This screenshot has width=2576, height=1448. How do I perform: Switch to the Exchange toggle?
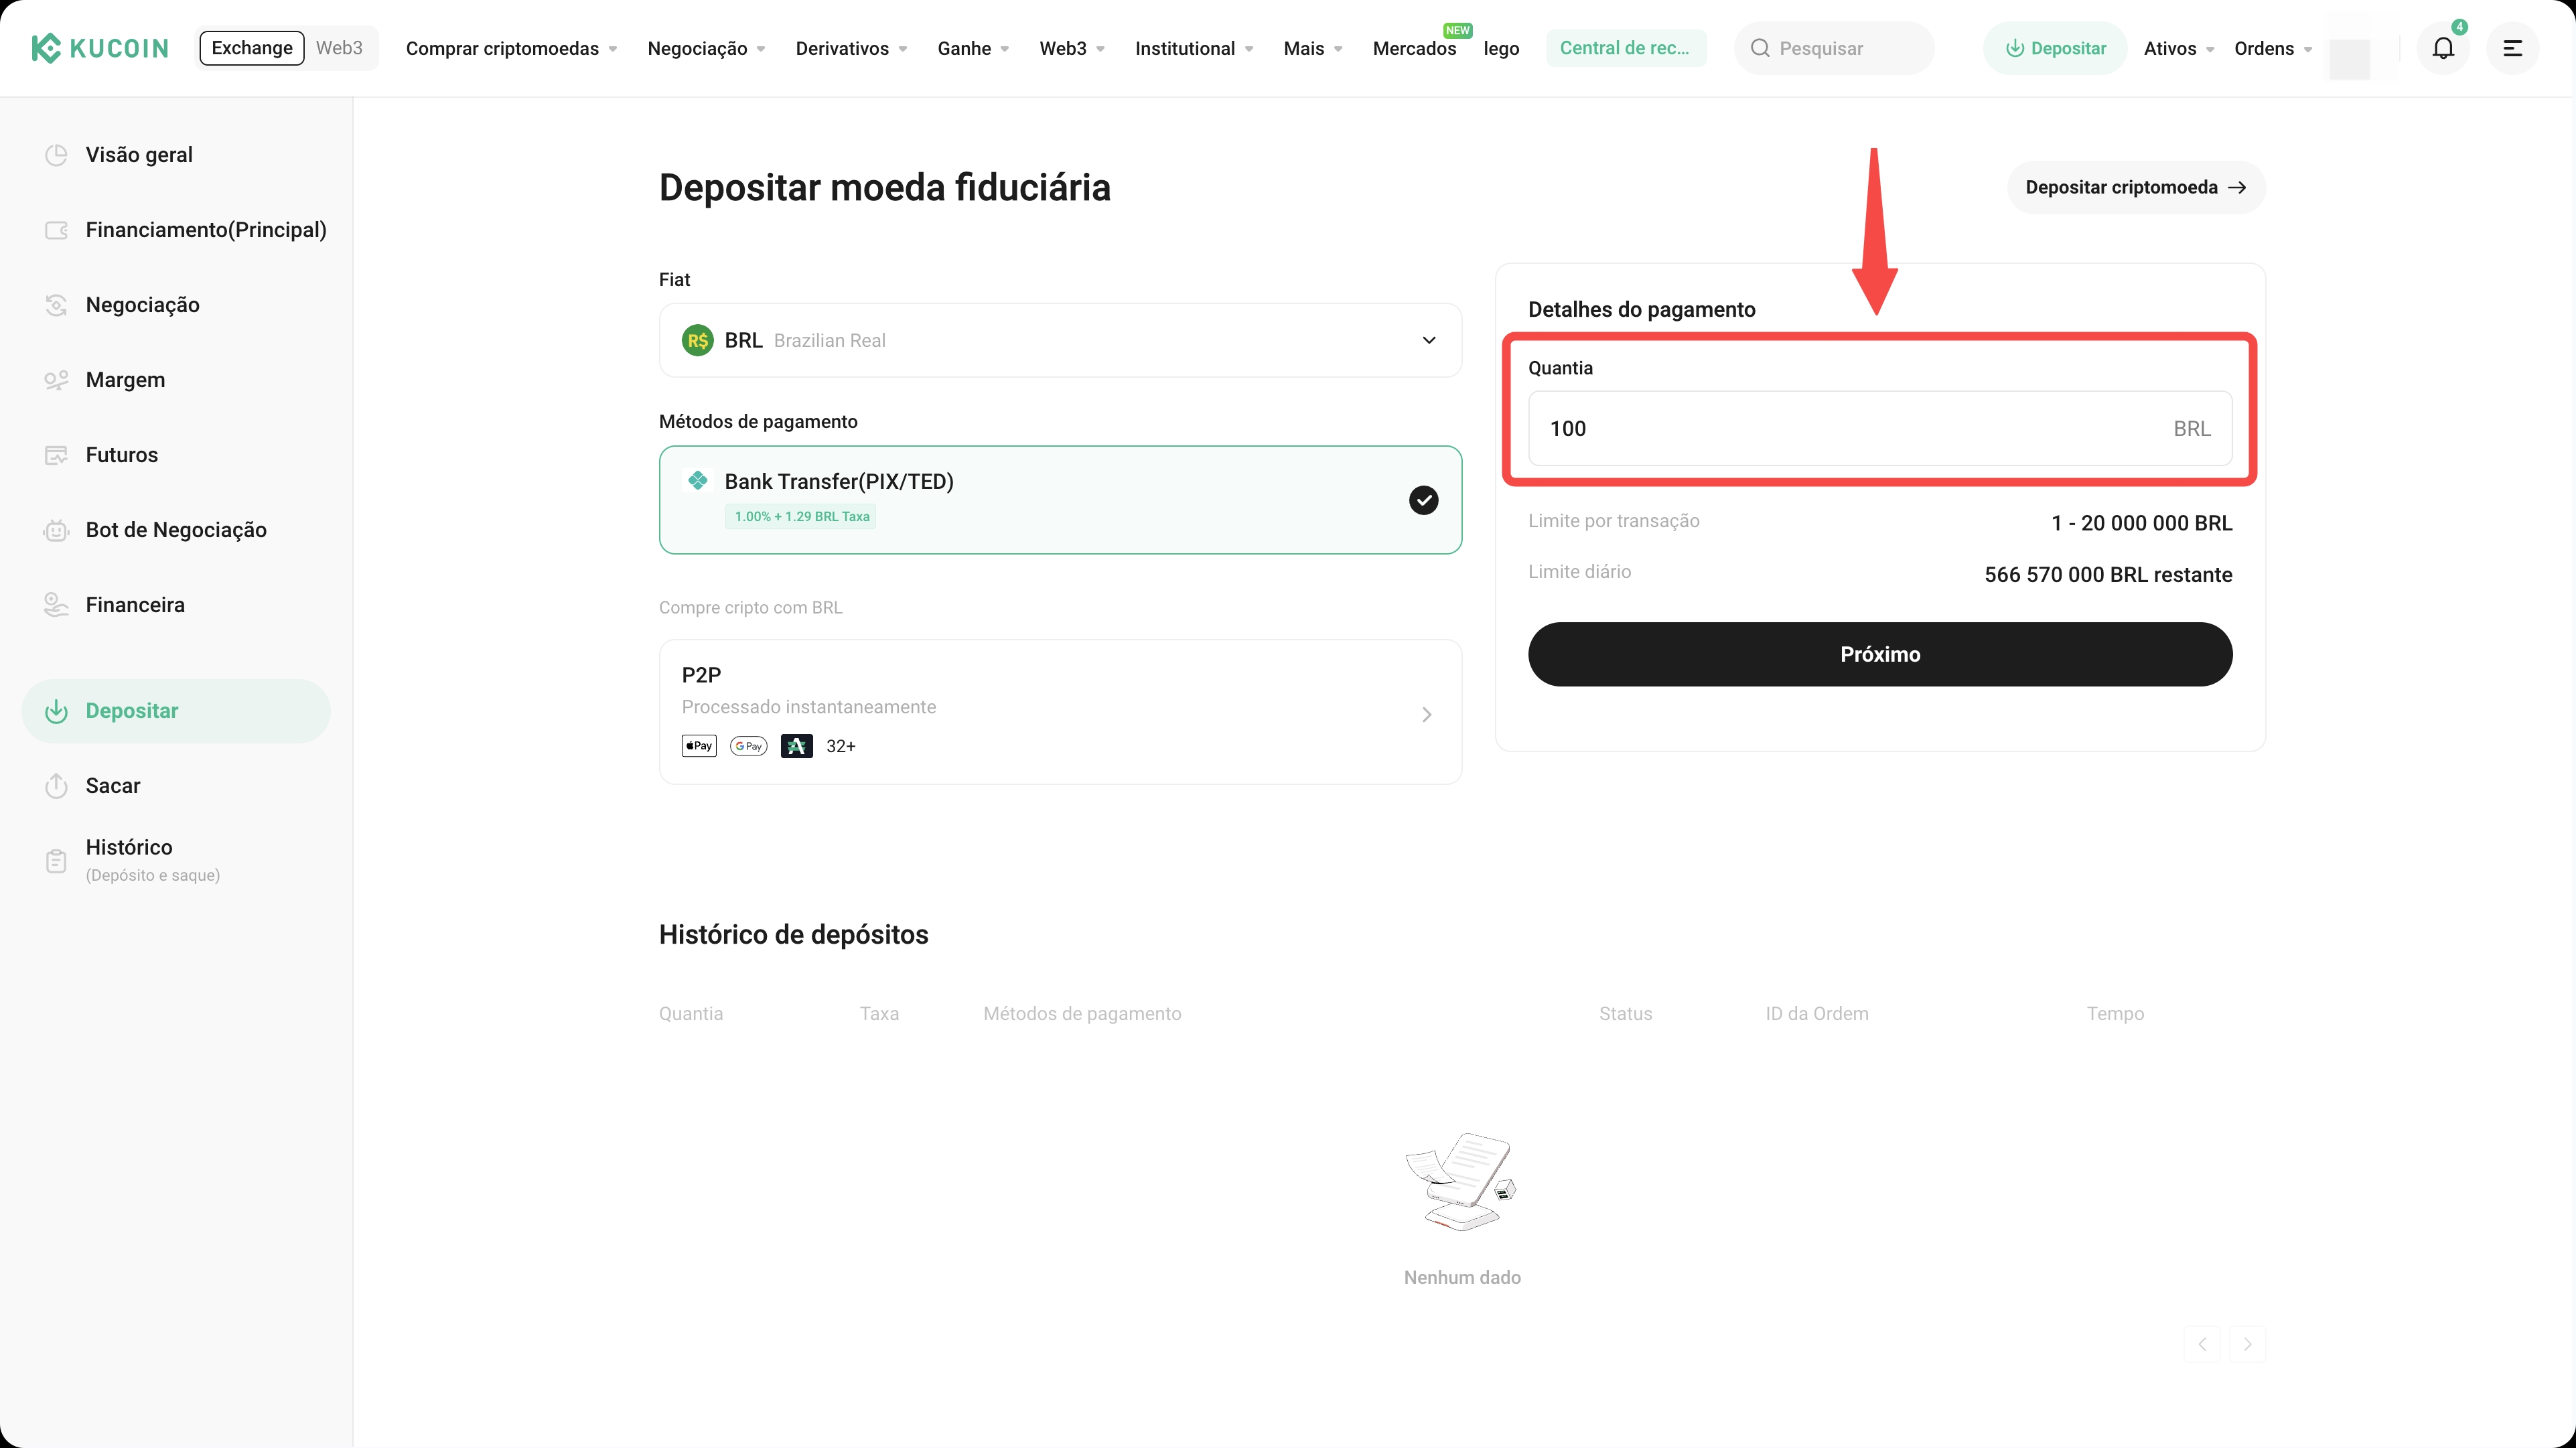click(x=252, y=48)
